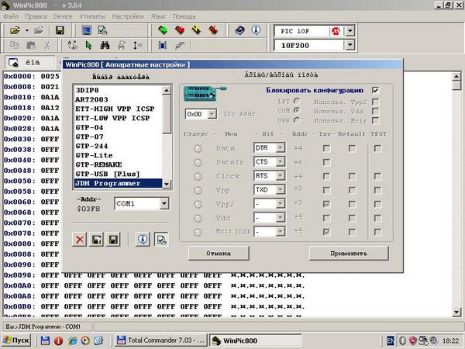Toggle the TEST checkbox for Data row
Viewport: 465px width, 349px height.
[377, 147]
